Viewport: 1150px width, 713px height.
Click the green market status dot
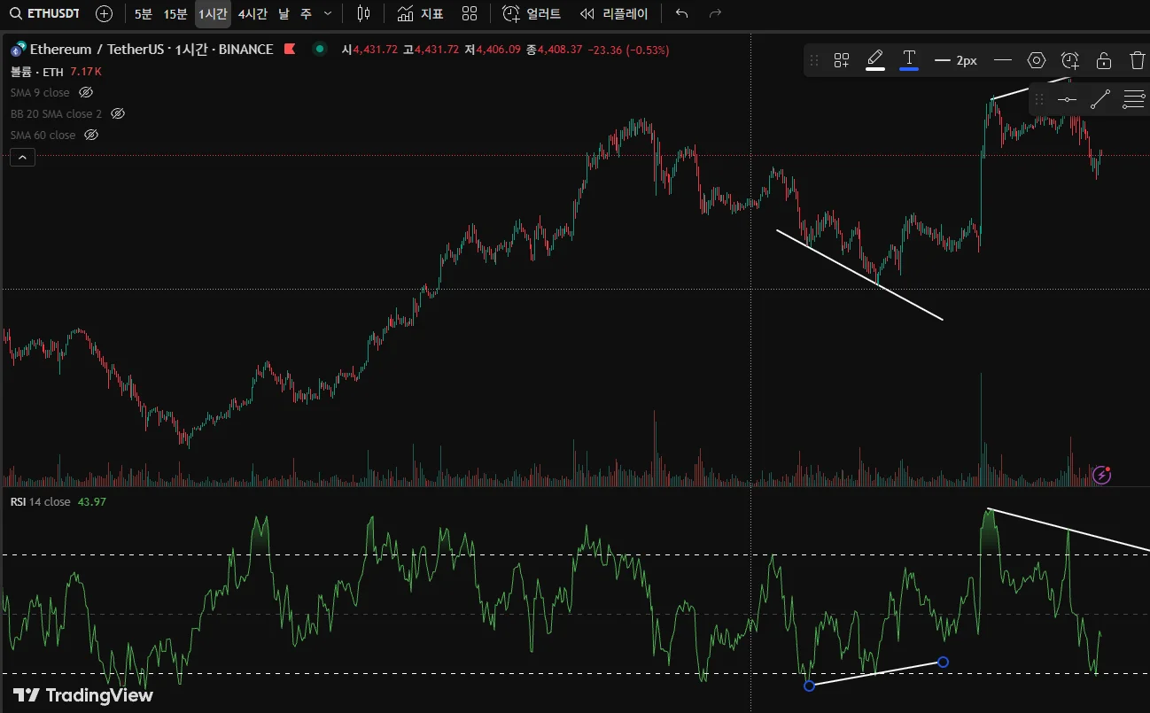320,50
